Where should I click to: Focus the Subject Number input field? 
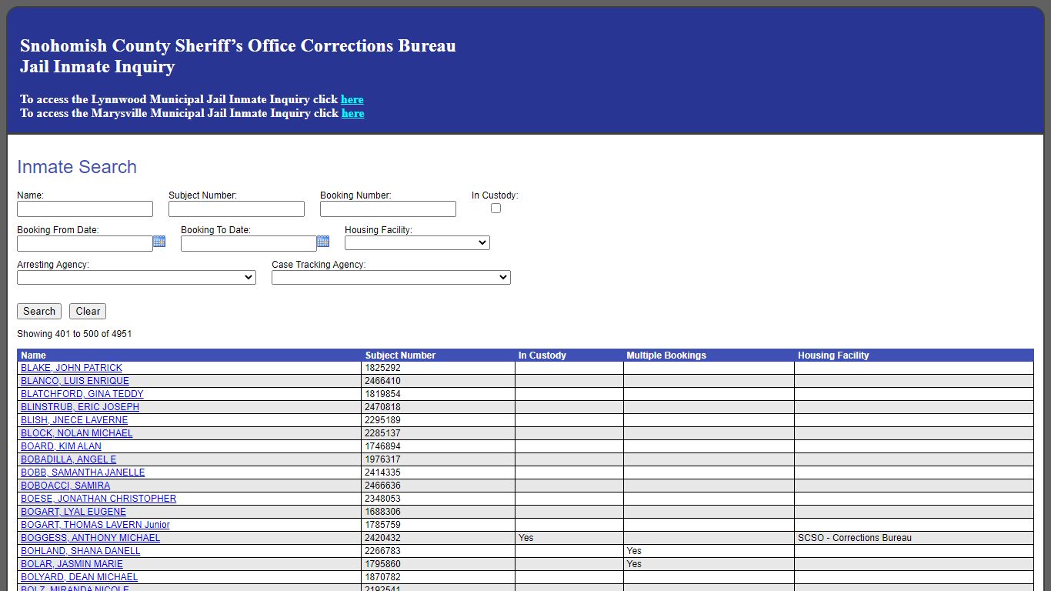click(x=236, y=209)
